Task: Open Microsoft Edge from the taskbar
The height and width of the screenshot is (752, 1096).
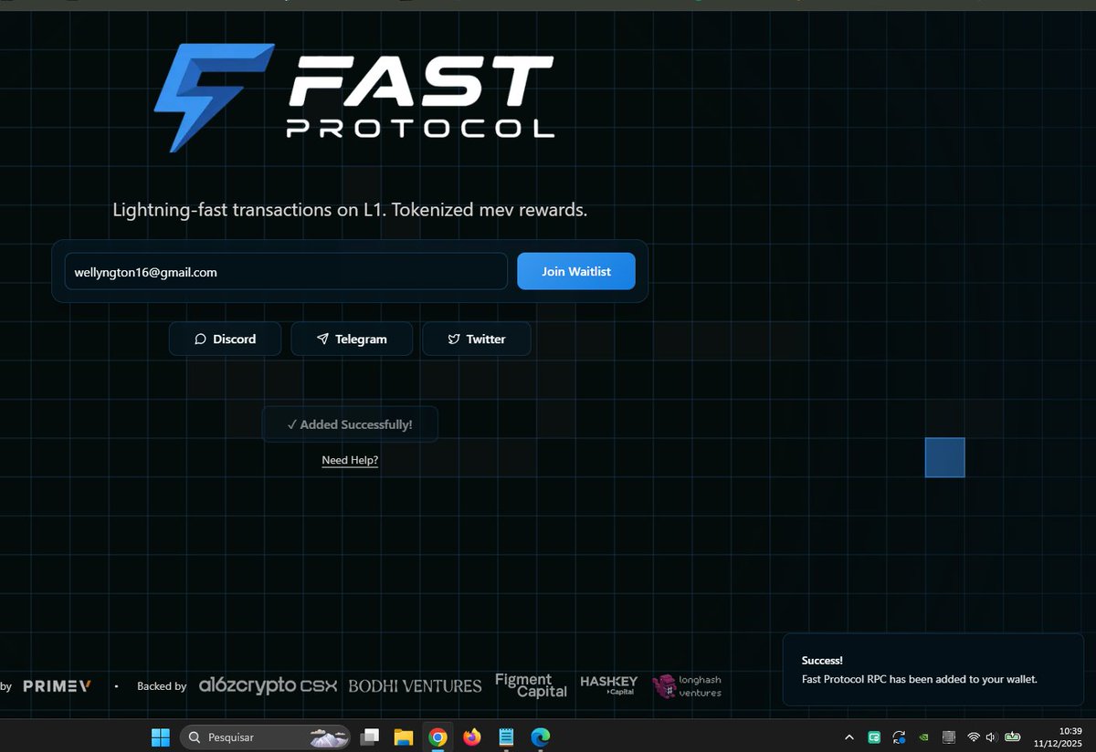Action: 540,736
